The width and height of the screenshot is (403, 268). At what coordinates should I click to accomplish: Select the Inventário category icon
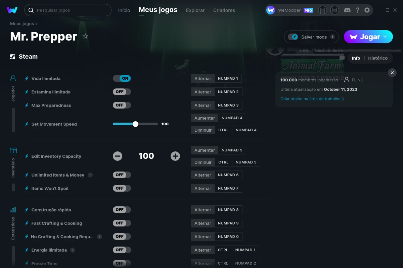coord(13,150)
